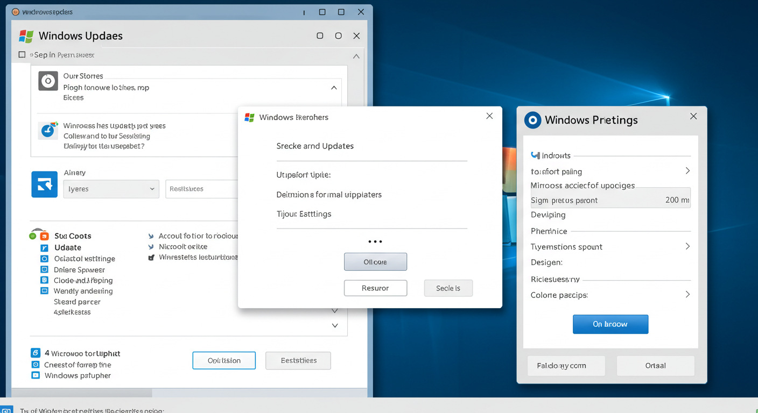Click the Eesttiees button

298,360
